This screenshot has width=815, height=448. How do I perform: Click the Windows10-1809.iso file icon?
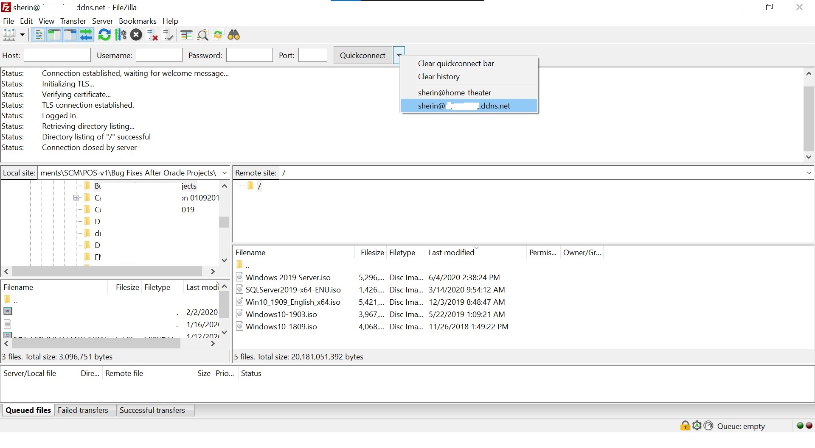pyautogui.click(x=239, y=326)
